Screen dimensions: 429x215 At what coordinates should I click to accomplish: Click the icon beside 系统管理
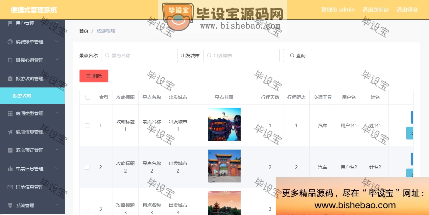(x=10, y=205)
